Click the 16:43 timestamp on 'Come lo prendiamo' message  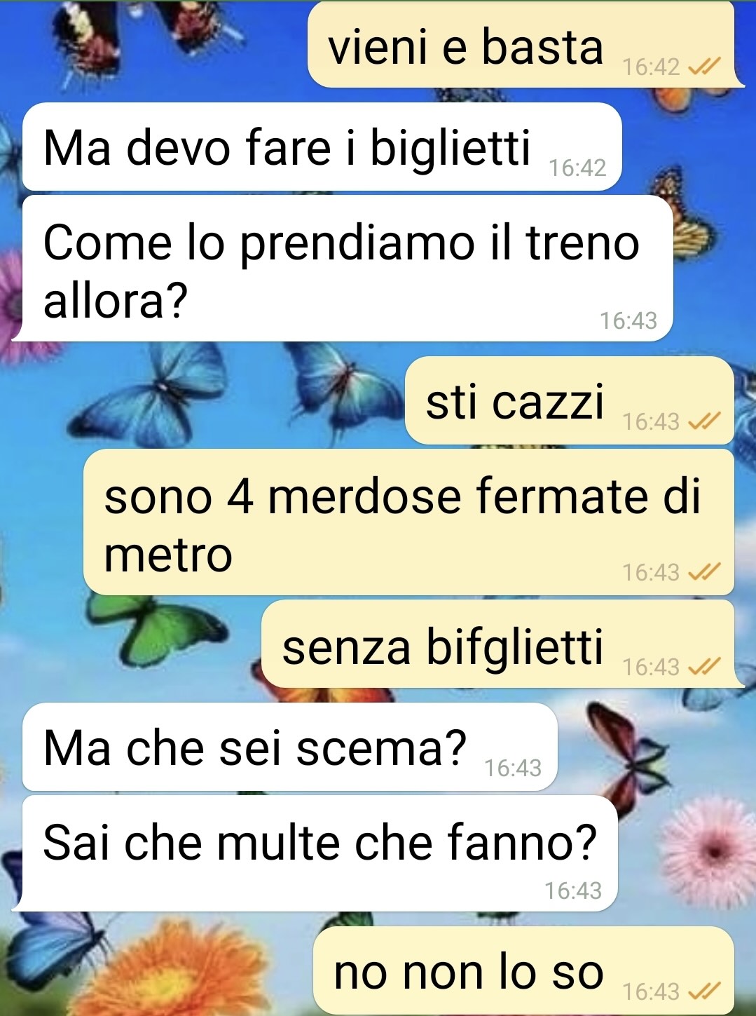tap(628, 320)
